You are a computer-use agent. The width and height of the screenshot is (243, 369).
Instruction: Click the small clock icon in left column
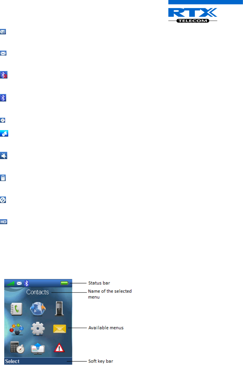click(3, 120)
